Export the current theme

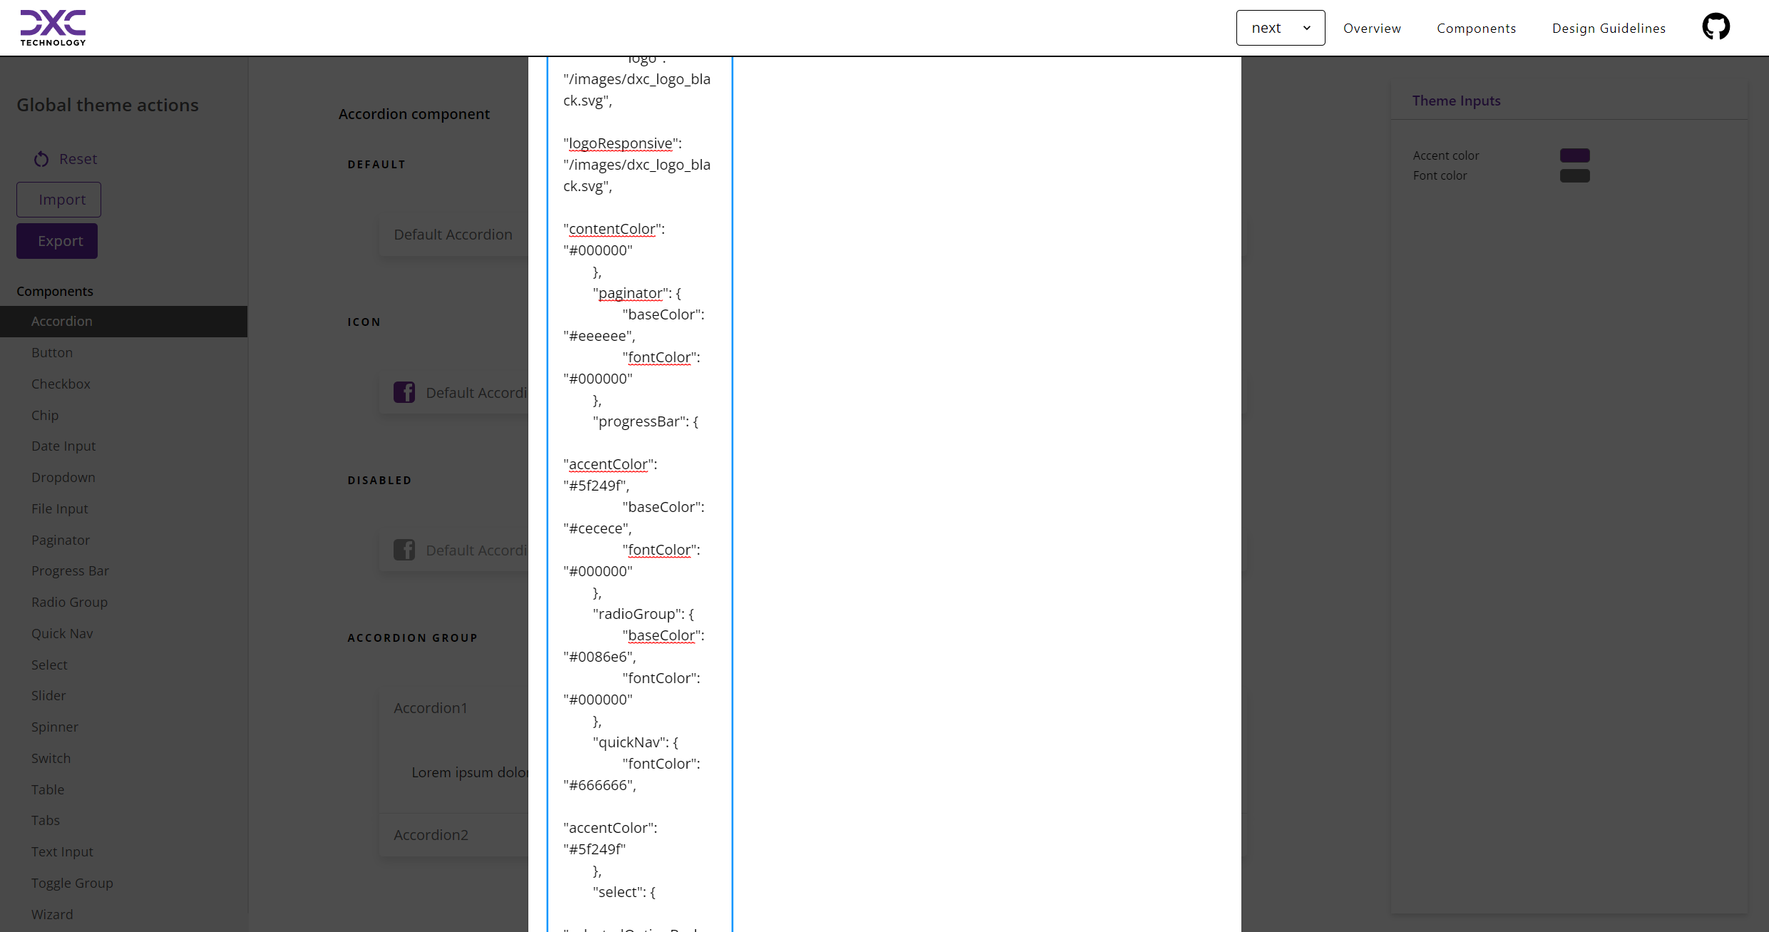(x=56, y=241)
